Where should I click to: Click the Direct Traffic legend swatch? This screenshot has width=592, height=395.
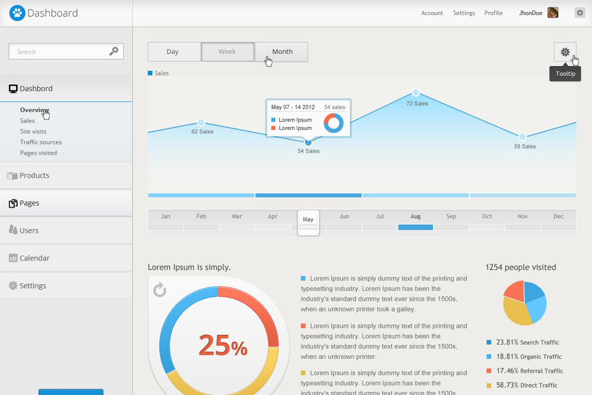click(x=489, y=385)
